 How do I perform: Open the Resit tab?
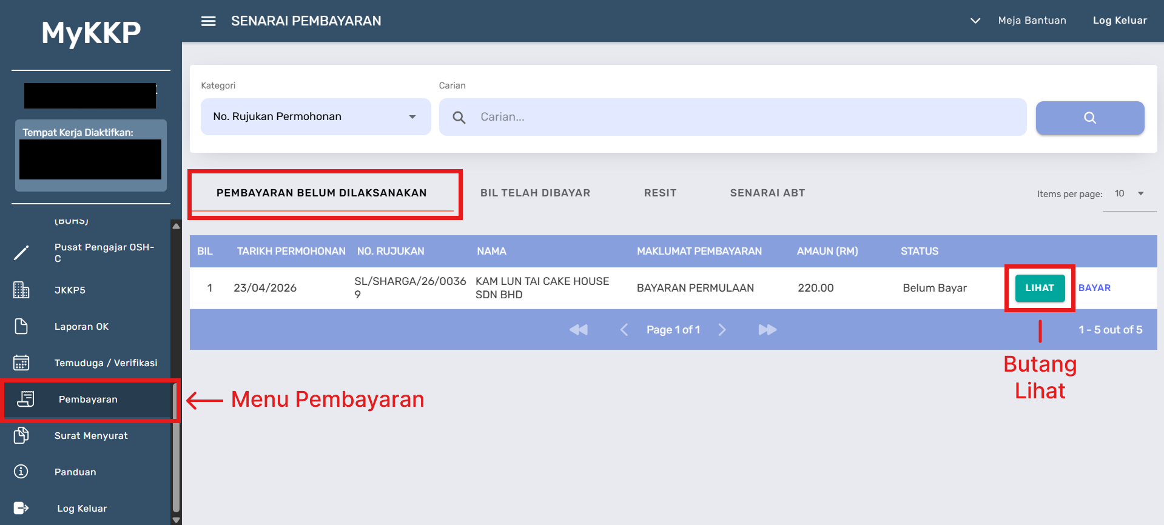pyautogui.click(x=660, y=193)
